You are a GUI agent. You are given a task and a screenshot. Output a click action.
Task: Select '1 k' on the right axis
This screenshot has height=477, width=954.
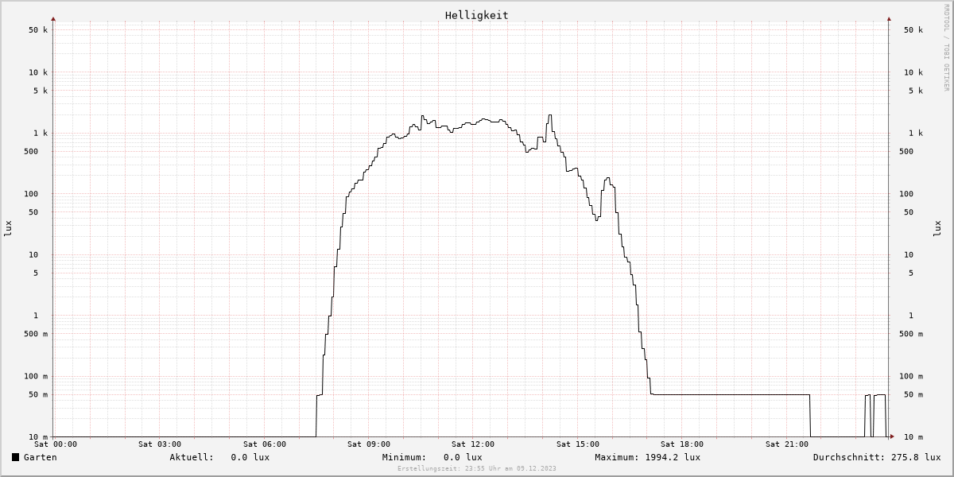[x=916, y=134]
